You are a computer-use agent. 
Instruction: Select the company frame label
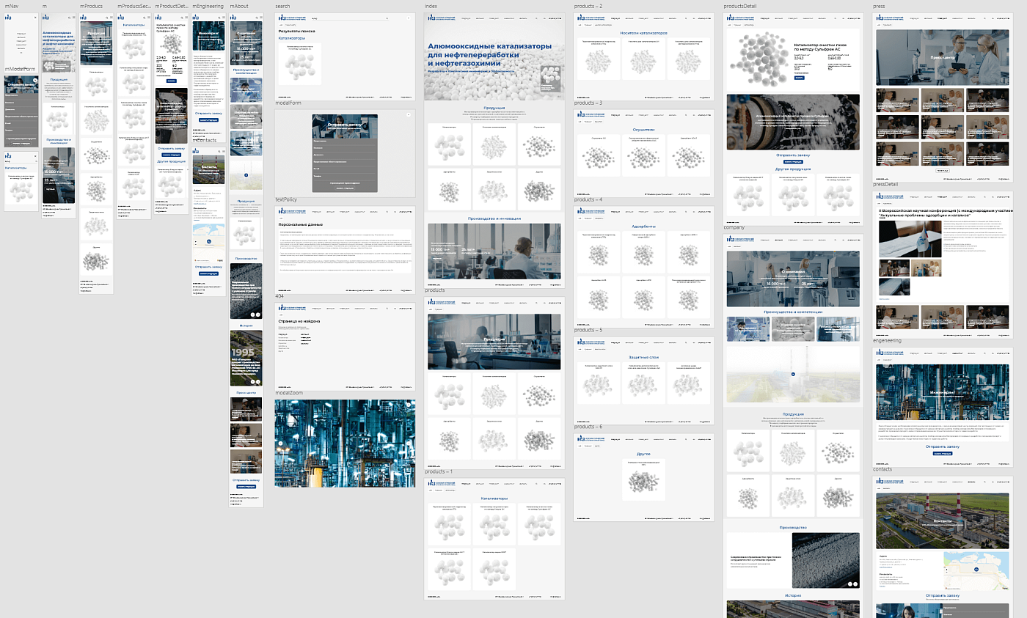[x=734, y=227]
